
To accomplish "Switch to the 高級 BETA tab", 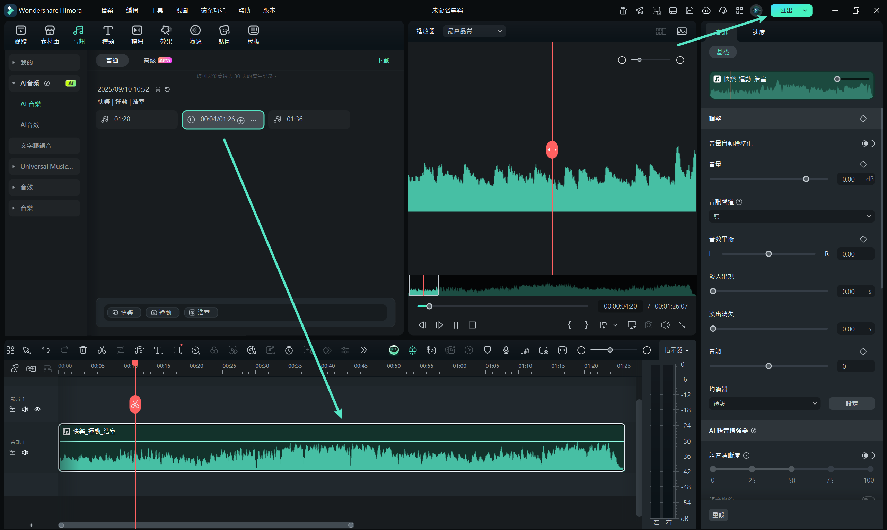I will (157, 60).
